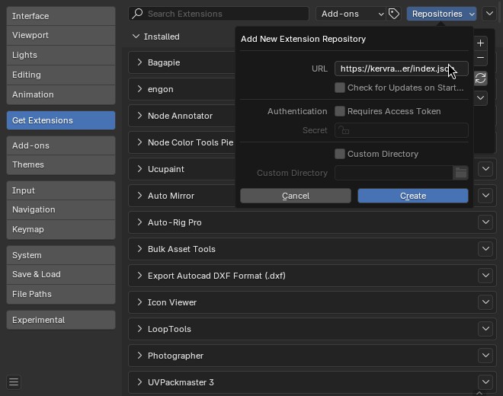Enable the Custom Directory checkbox

(340, 154)
